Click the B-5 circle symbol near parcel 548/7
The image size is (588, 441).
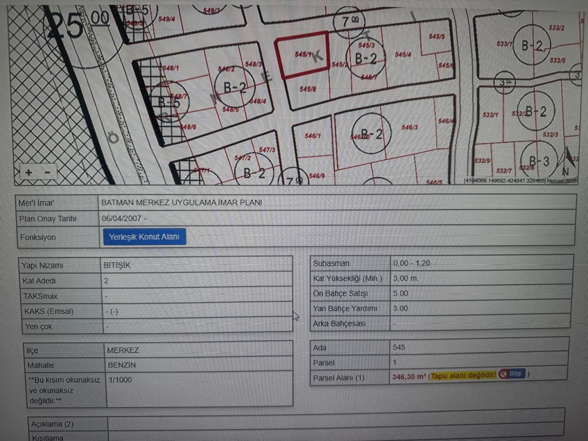tap(169, 102)
